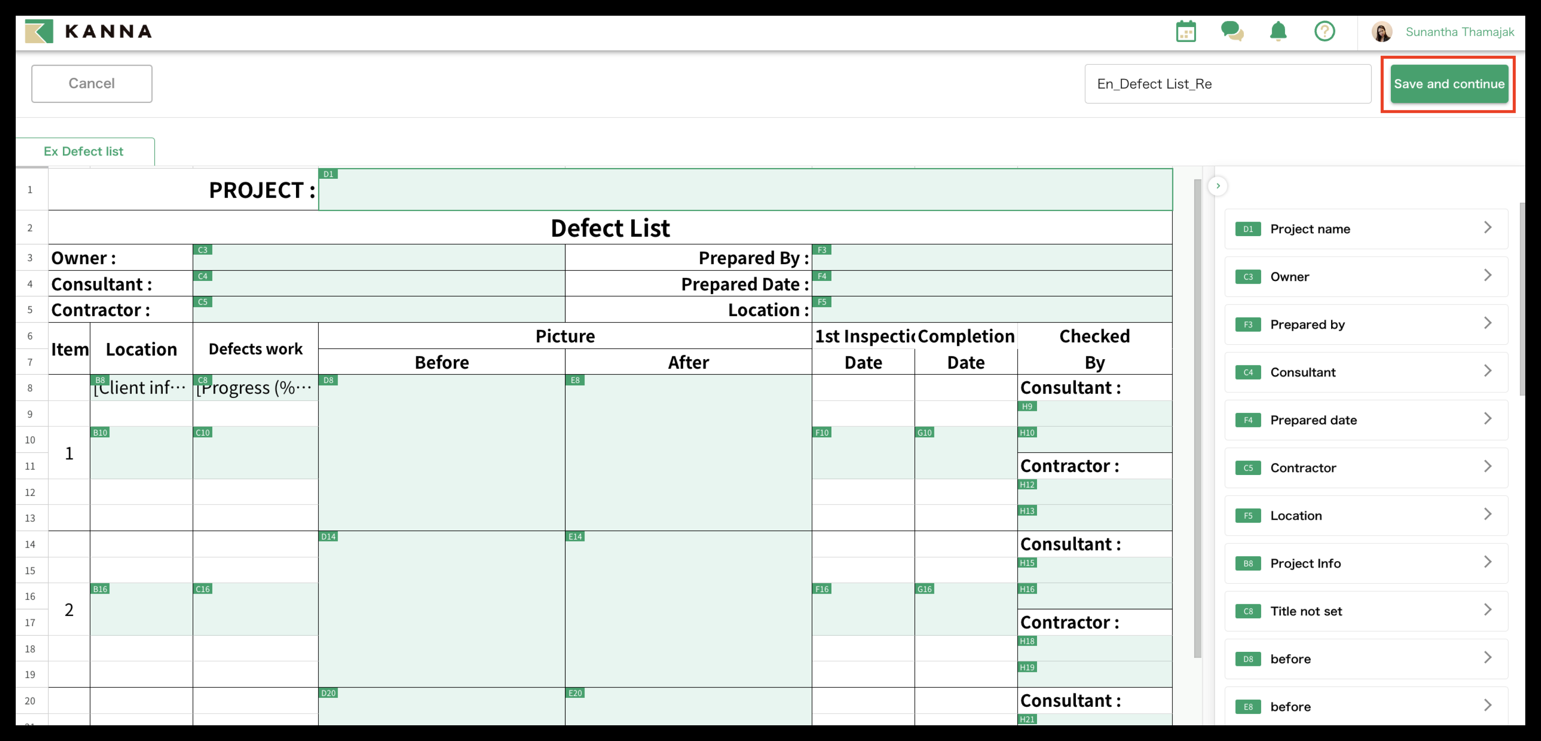This screenshot has height=741, width=1541.
Task: Open the Title not set field item
Action: click(1366, 611)
